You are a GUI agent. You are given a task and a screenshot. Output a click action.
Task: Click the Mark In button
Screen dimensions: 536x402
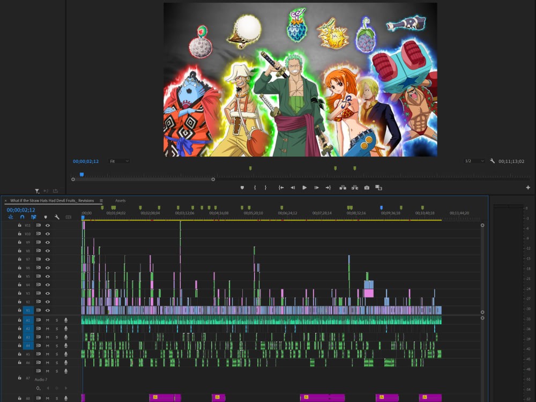[256, 188]
